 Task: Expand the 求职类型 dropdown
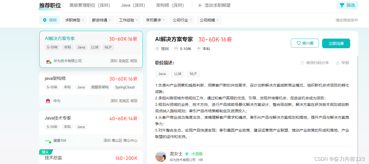click(74, 20)
